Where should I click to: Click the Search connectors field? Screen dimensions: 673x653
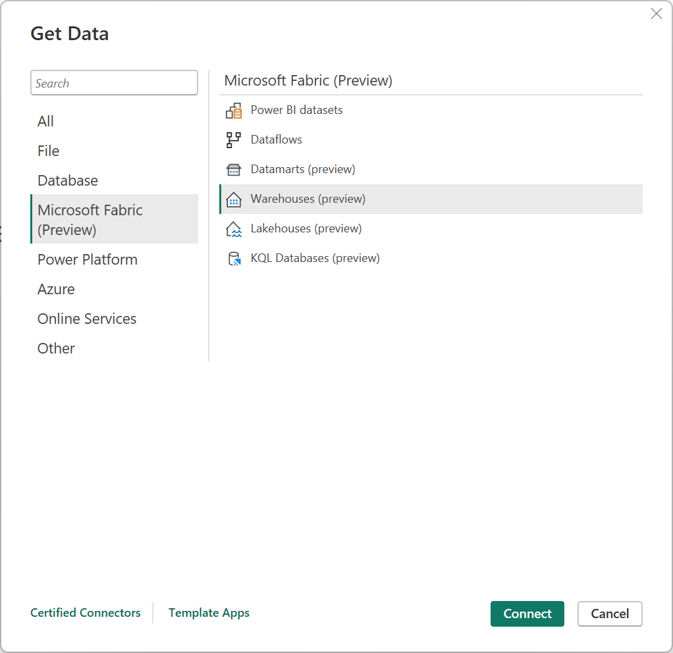(114, 82)
